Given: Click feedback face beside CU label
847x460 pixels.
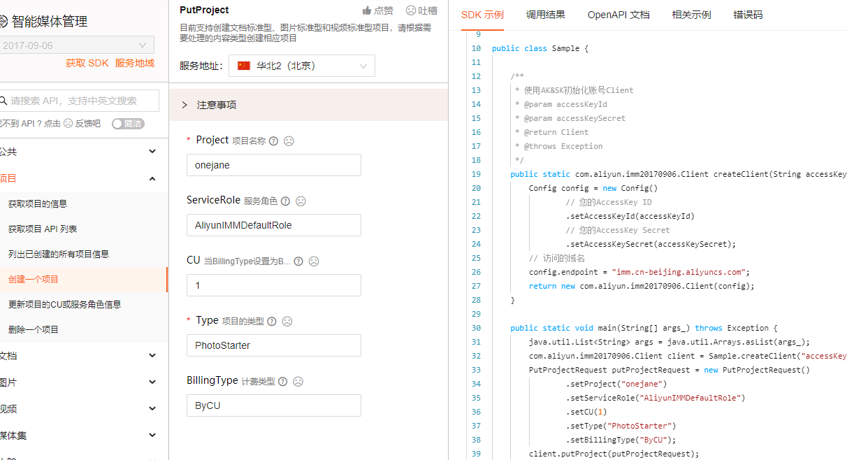Looking at the screenshot, I should pos(314,261).
